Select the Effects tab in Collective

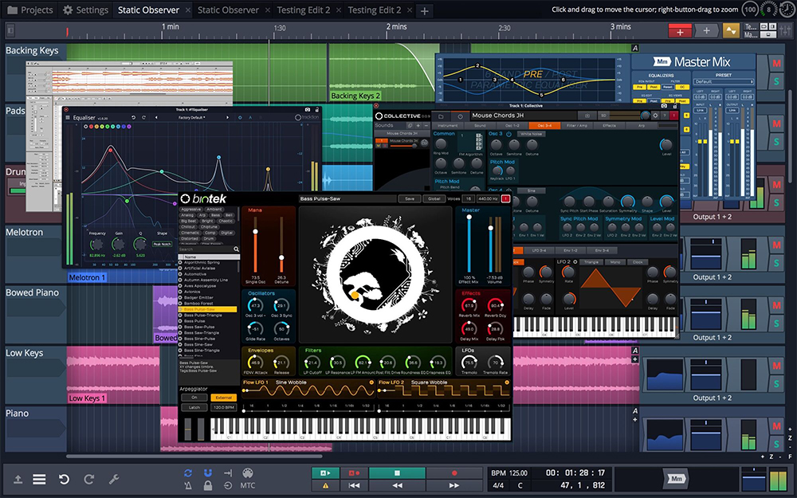click(x=609, y=126)
